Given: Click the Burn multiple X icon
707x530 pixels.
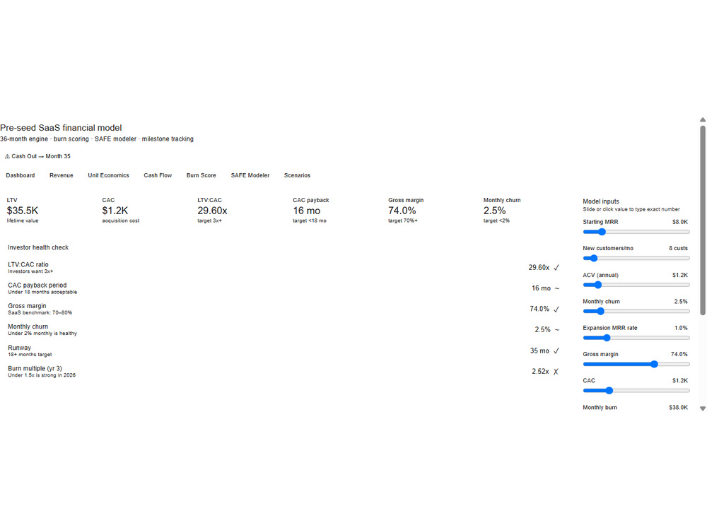Looking at the screenshot, I should pos(556,372).
